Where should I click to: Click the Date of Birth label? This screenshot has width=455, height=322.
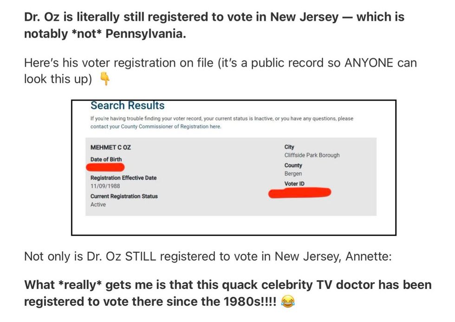tap(106, 159)
